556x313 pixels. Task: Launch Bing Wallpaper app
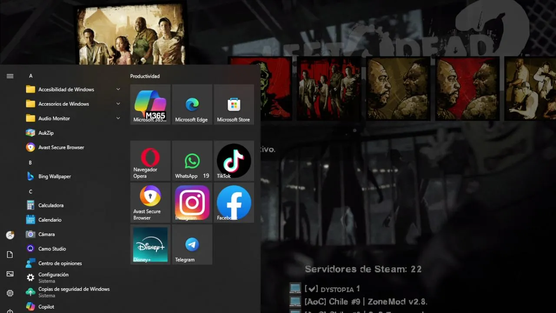[x=74, y=176]
